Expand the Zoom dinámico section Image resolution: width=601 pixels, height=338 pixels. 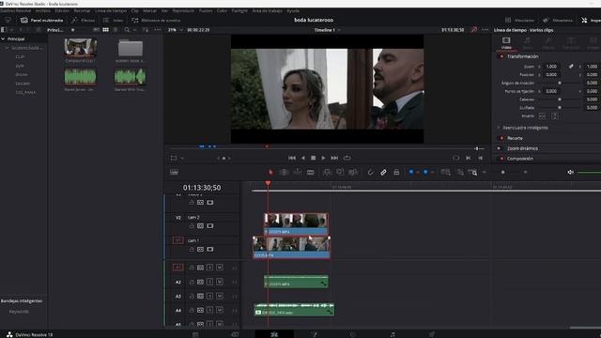tap(522, 148)
